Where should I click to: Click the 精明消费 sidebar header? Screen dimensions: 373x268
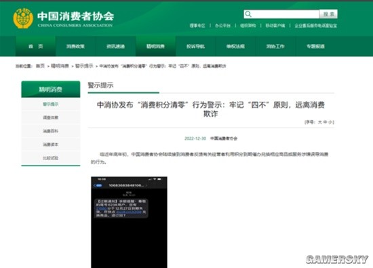[51, 90]
